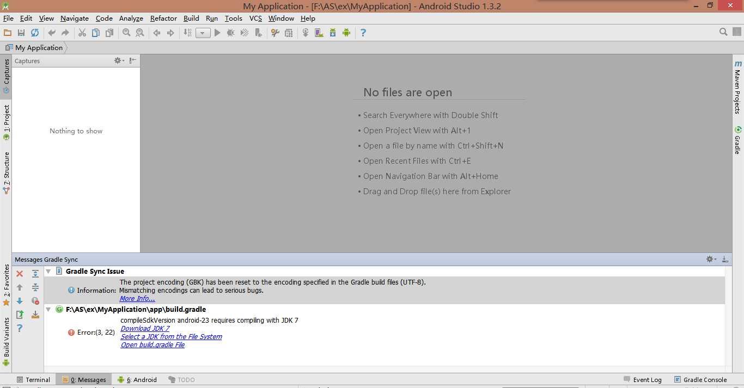This screenshot has height=388, width=744.
Task: Open the Tools menu
Action: pos(233,18)
